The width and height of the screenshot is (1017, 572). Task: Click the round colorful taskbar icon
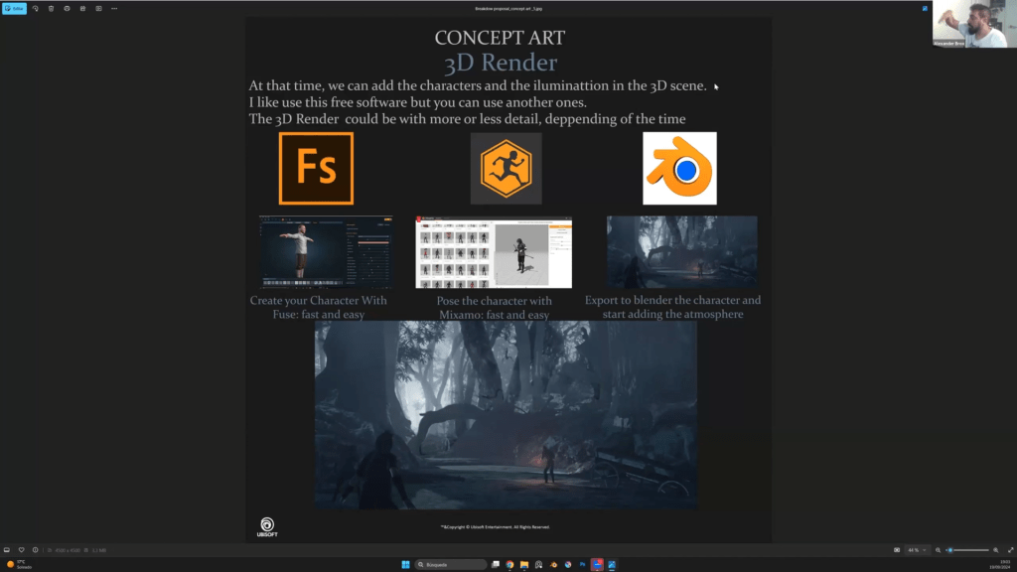click(x=567, y=564)
